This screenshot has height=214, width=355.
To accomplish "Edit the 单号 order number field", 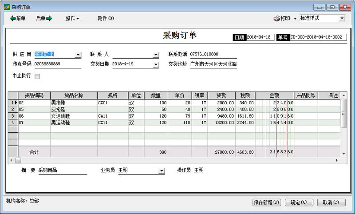I will 318,37.
